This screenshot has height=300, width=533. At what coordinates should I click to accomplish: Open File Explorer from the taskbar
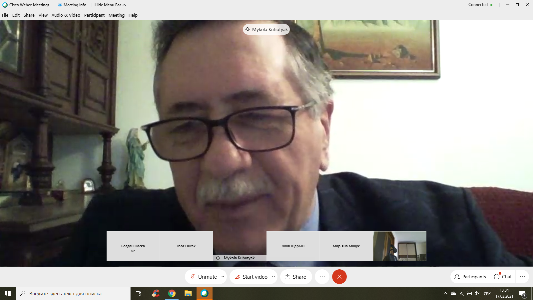click(x=188, y=293)
